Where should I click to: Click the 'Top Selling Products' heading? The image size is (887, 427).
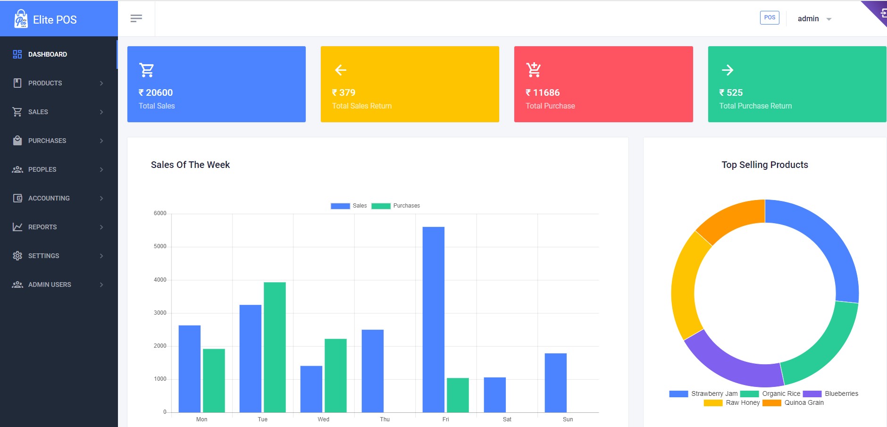pos(765,165)
